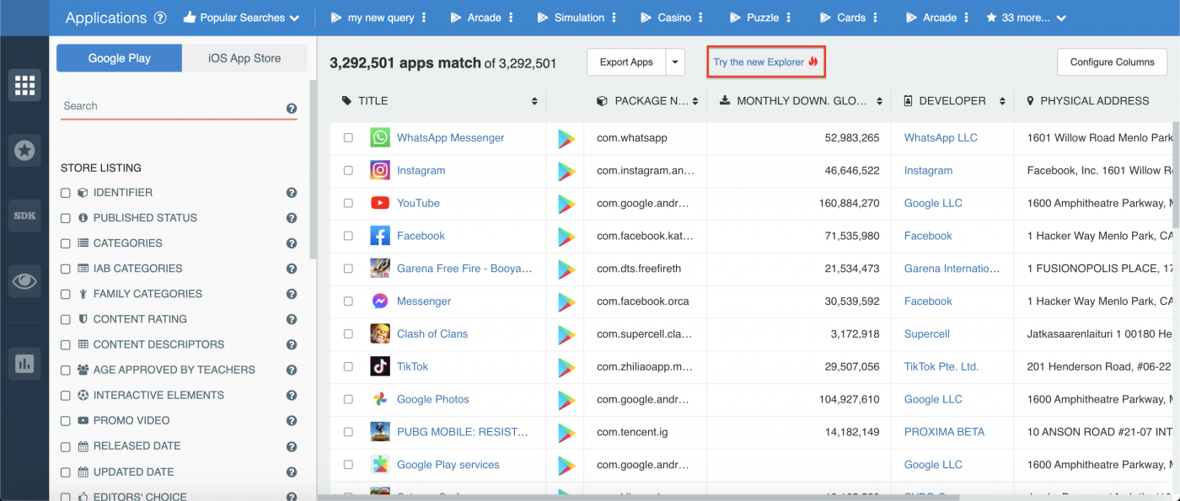
Task: Click Try the new Explorer link
Action: 765,62
